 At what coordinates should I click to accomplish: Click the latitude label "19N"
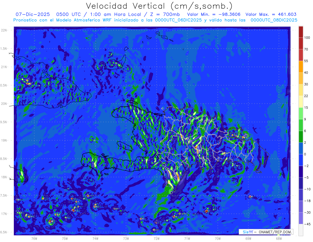click(4, 140)
